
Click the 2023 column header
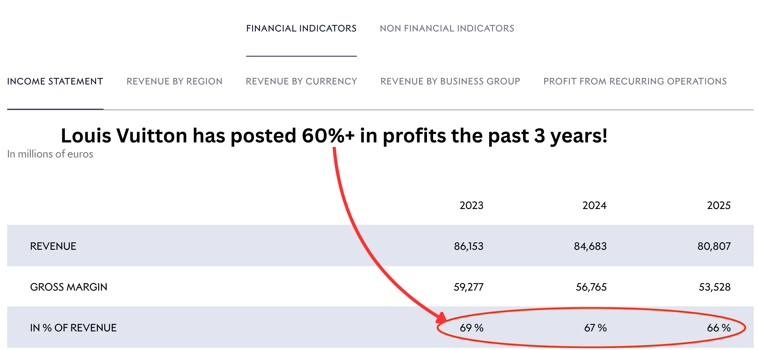[471, 205]
